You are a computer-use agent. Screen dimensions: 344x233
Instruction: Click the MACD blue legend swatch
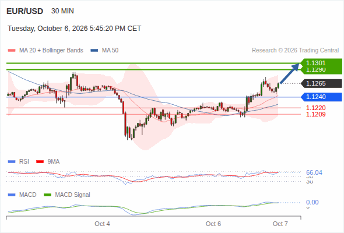click(12, 195)
